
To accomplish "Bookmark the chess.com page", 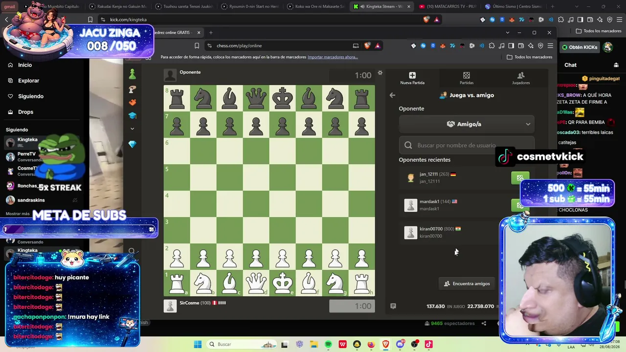I will pos(197,45).
